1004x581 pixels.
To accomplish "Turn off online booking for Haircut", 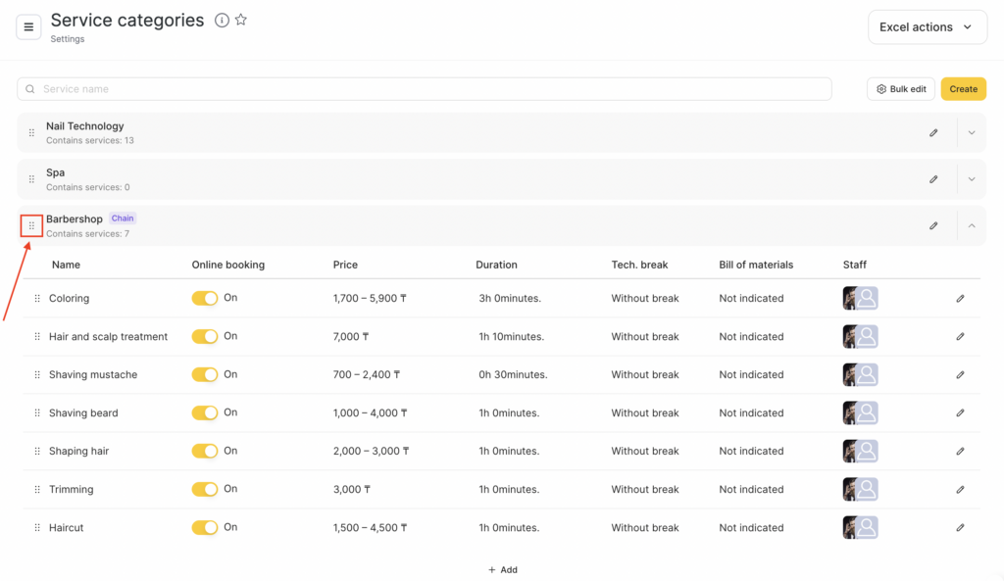I will tap(205, 528).
